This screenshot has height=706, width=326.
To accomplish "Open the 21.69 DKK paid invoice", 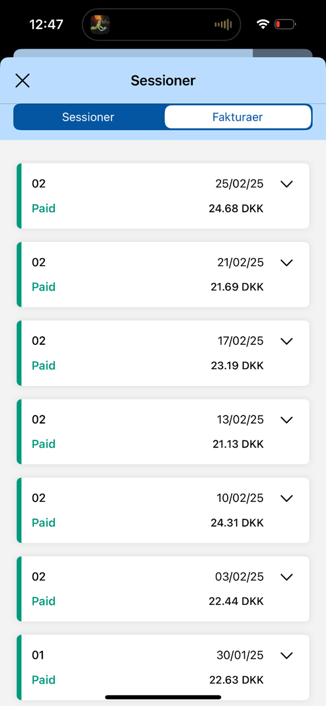I will [x=163, y=275].
